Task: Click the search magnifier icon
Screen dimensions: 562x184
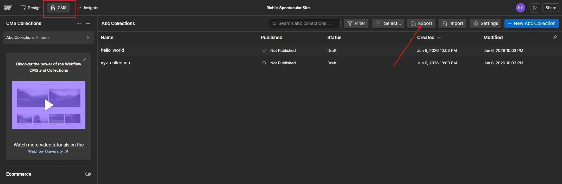Action: [x=274, y=23]
